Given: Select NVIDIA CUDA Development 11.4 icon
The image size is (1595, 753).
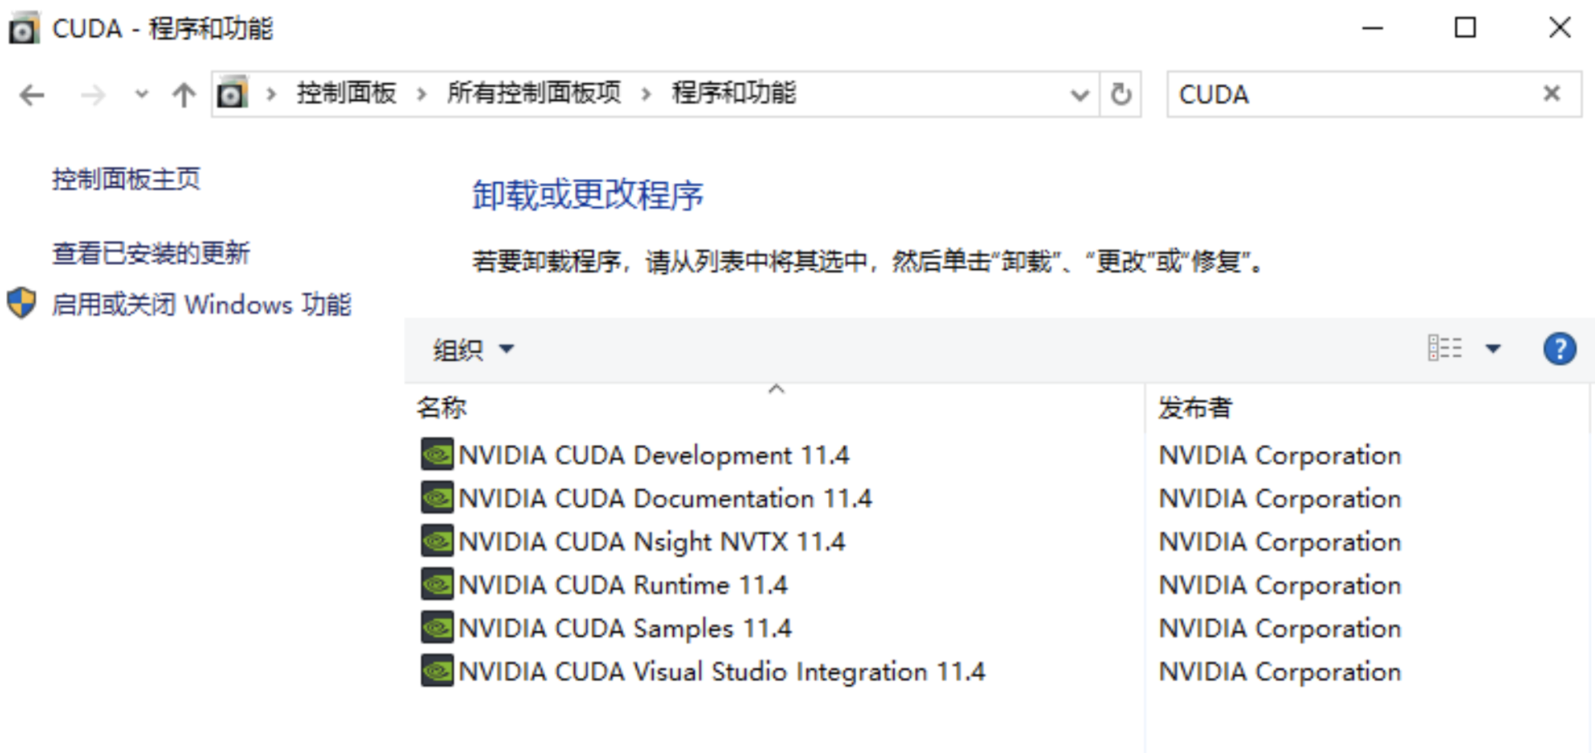Looking at the screenshot, I should (x=437, y=455).
